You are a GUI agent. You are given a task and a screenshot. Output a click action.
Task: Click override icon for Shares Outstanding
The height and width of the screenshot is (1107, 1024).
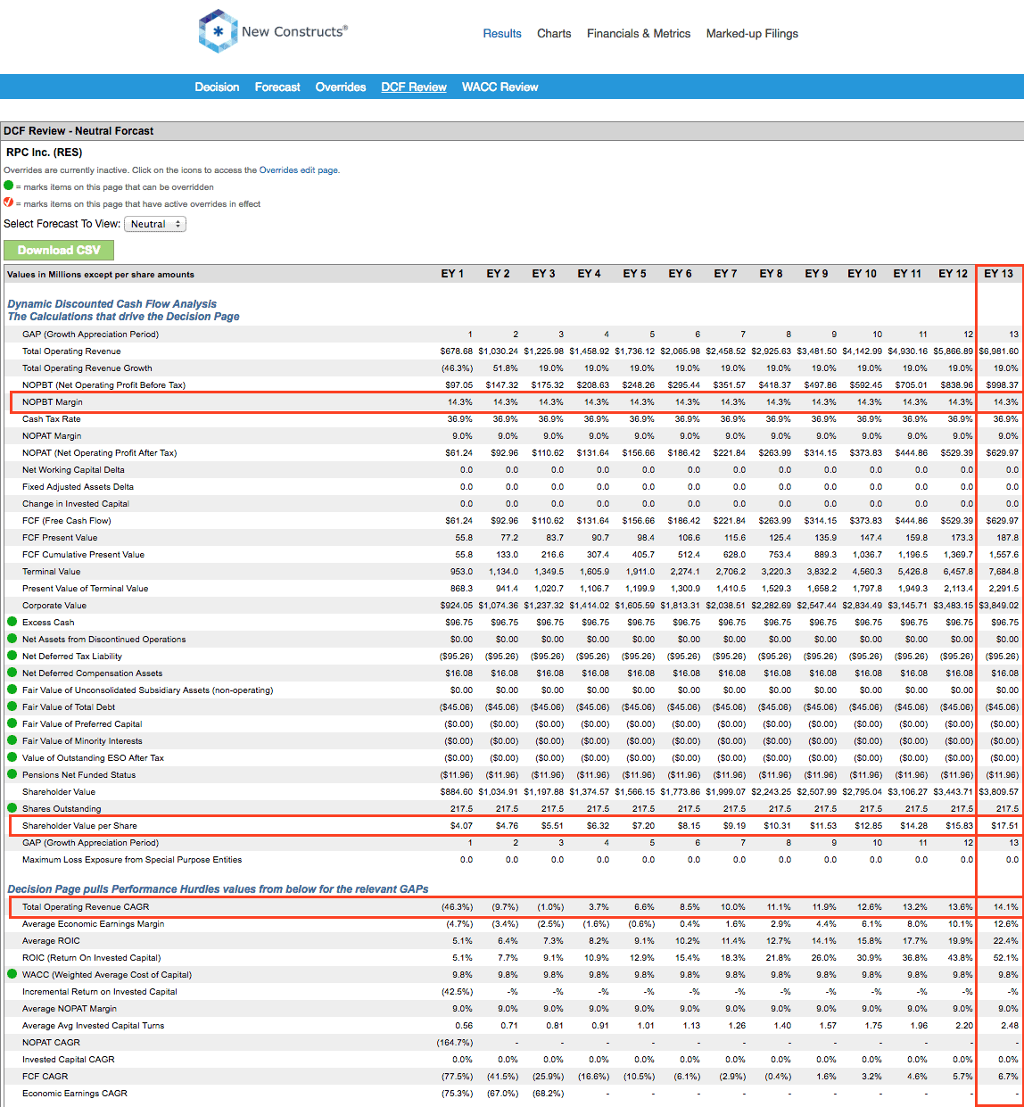[x=12, y=808]
